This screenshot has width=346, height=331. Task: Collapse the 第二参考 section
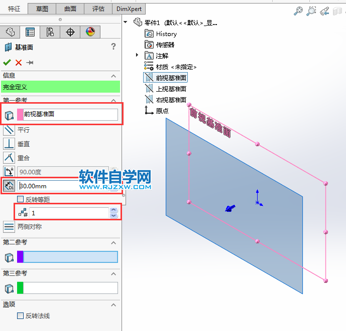tap(113, 243)
